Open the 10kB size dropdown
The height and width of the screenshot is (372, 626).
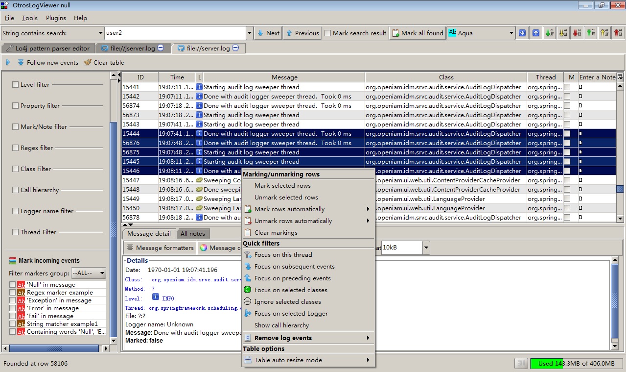click(426, 248)
